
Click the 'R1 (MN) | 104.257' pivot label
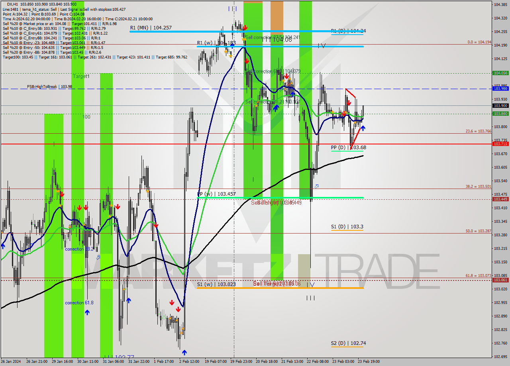click(x=151, y=28)
